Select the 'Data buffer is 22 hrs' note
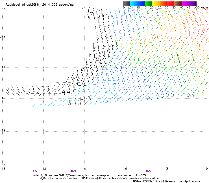209x183 pixels. tap(58, 178)
